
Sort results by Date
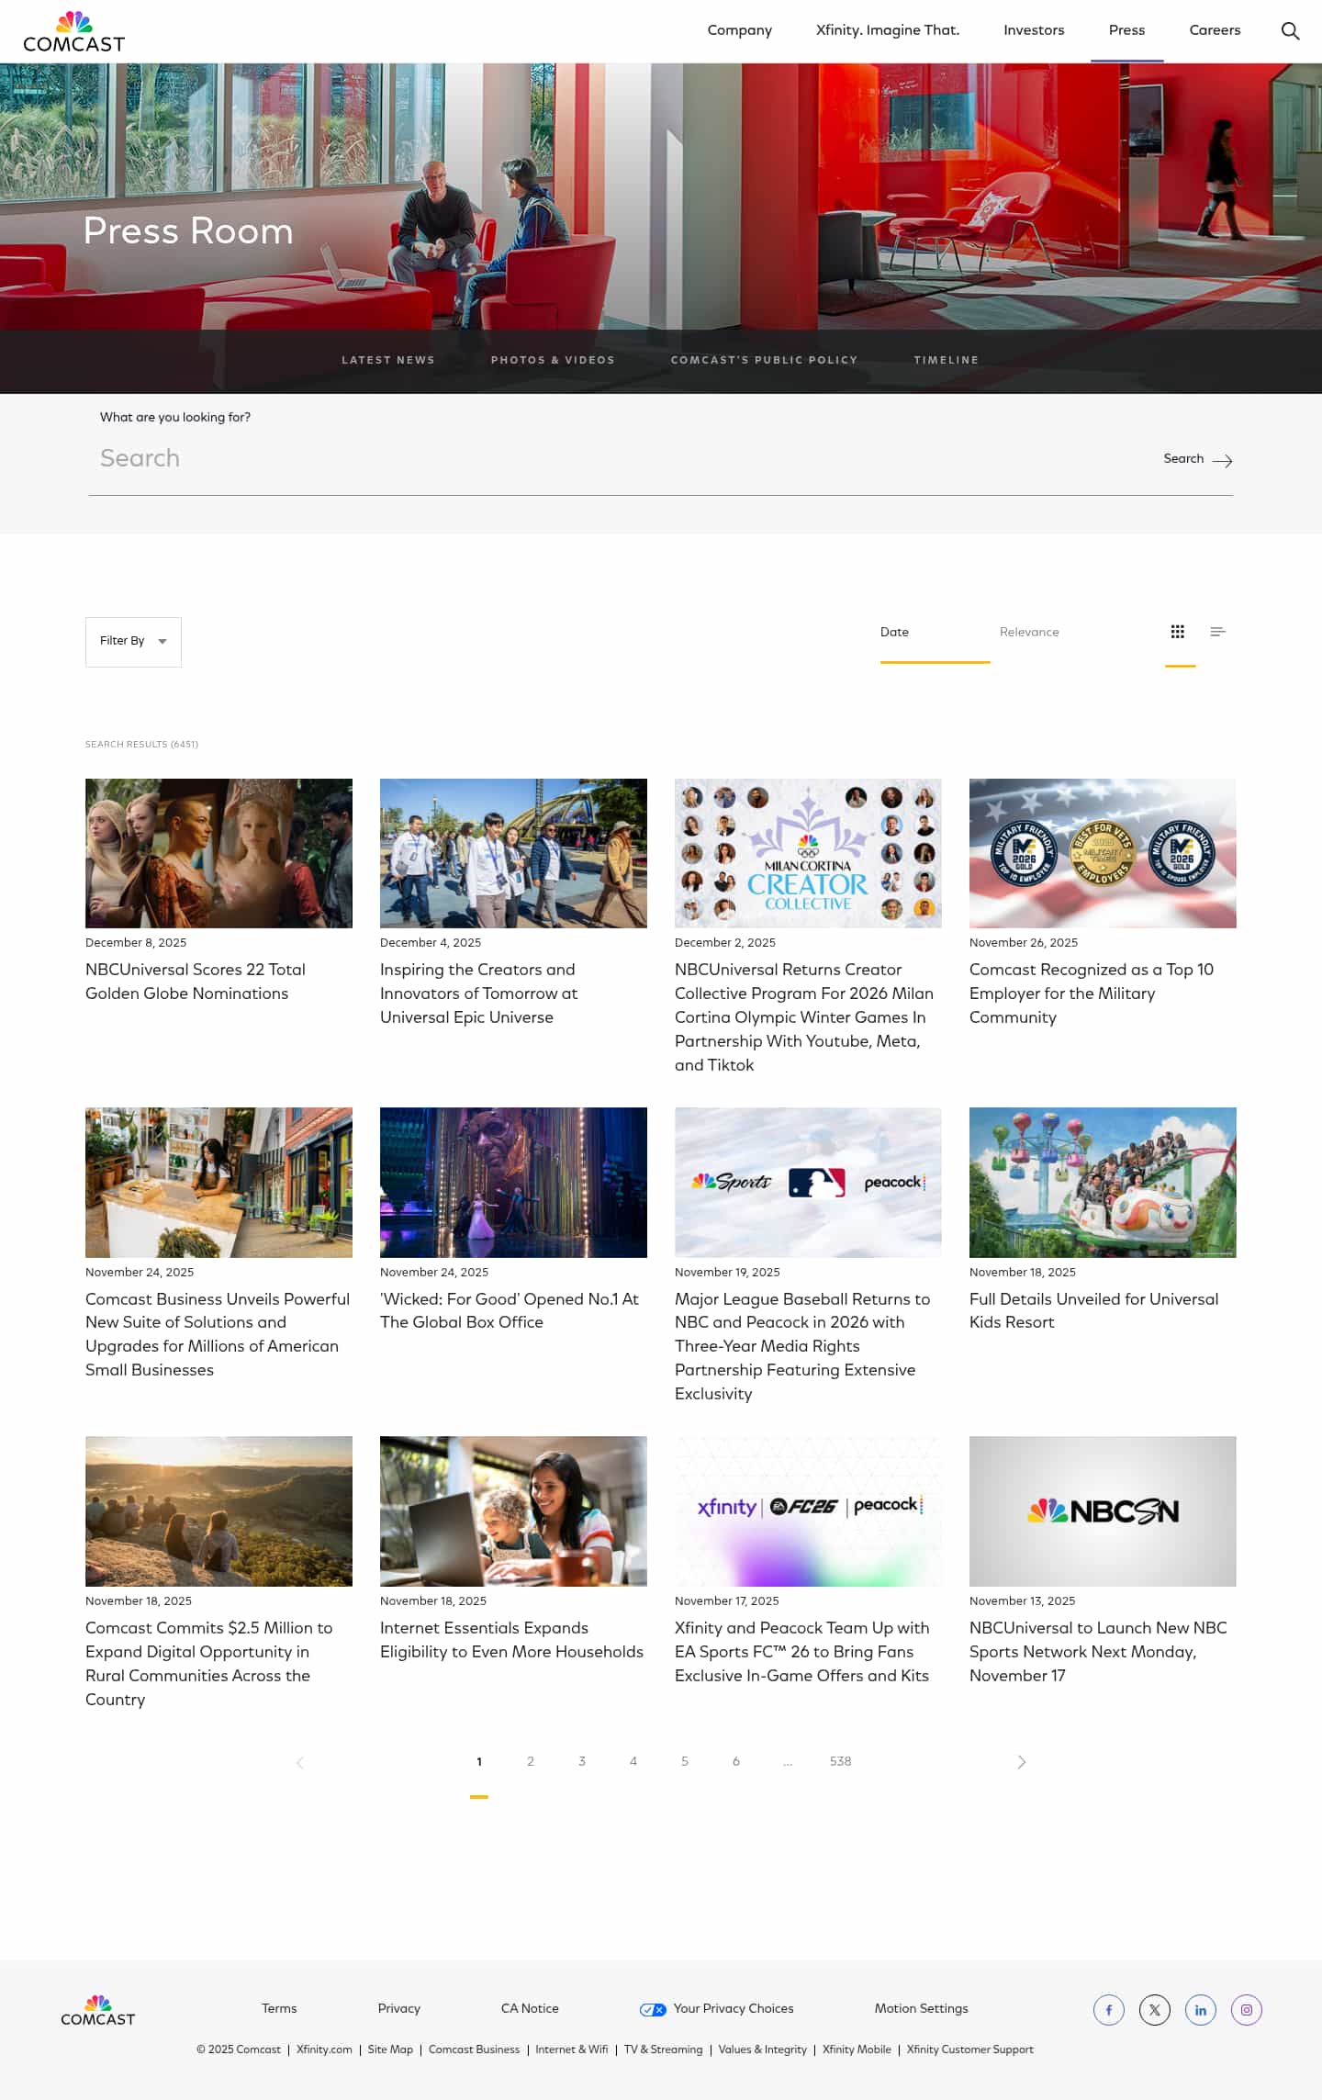click(894, 632)
